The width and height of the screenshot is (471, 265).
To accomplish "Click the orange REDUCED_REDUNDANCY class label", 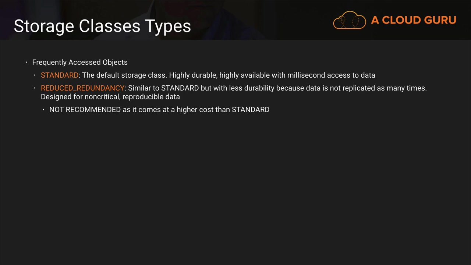I will (x=82, y=88).
